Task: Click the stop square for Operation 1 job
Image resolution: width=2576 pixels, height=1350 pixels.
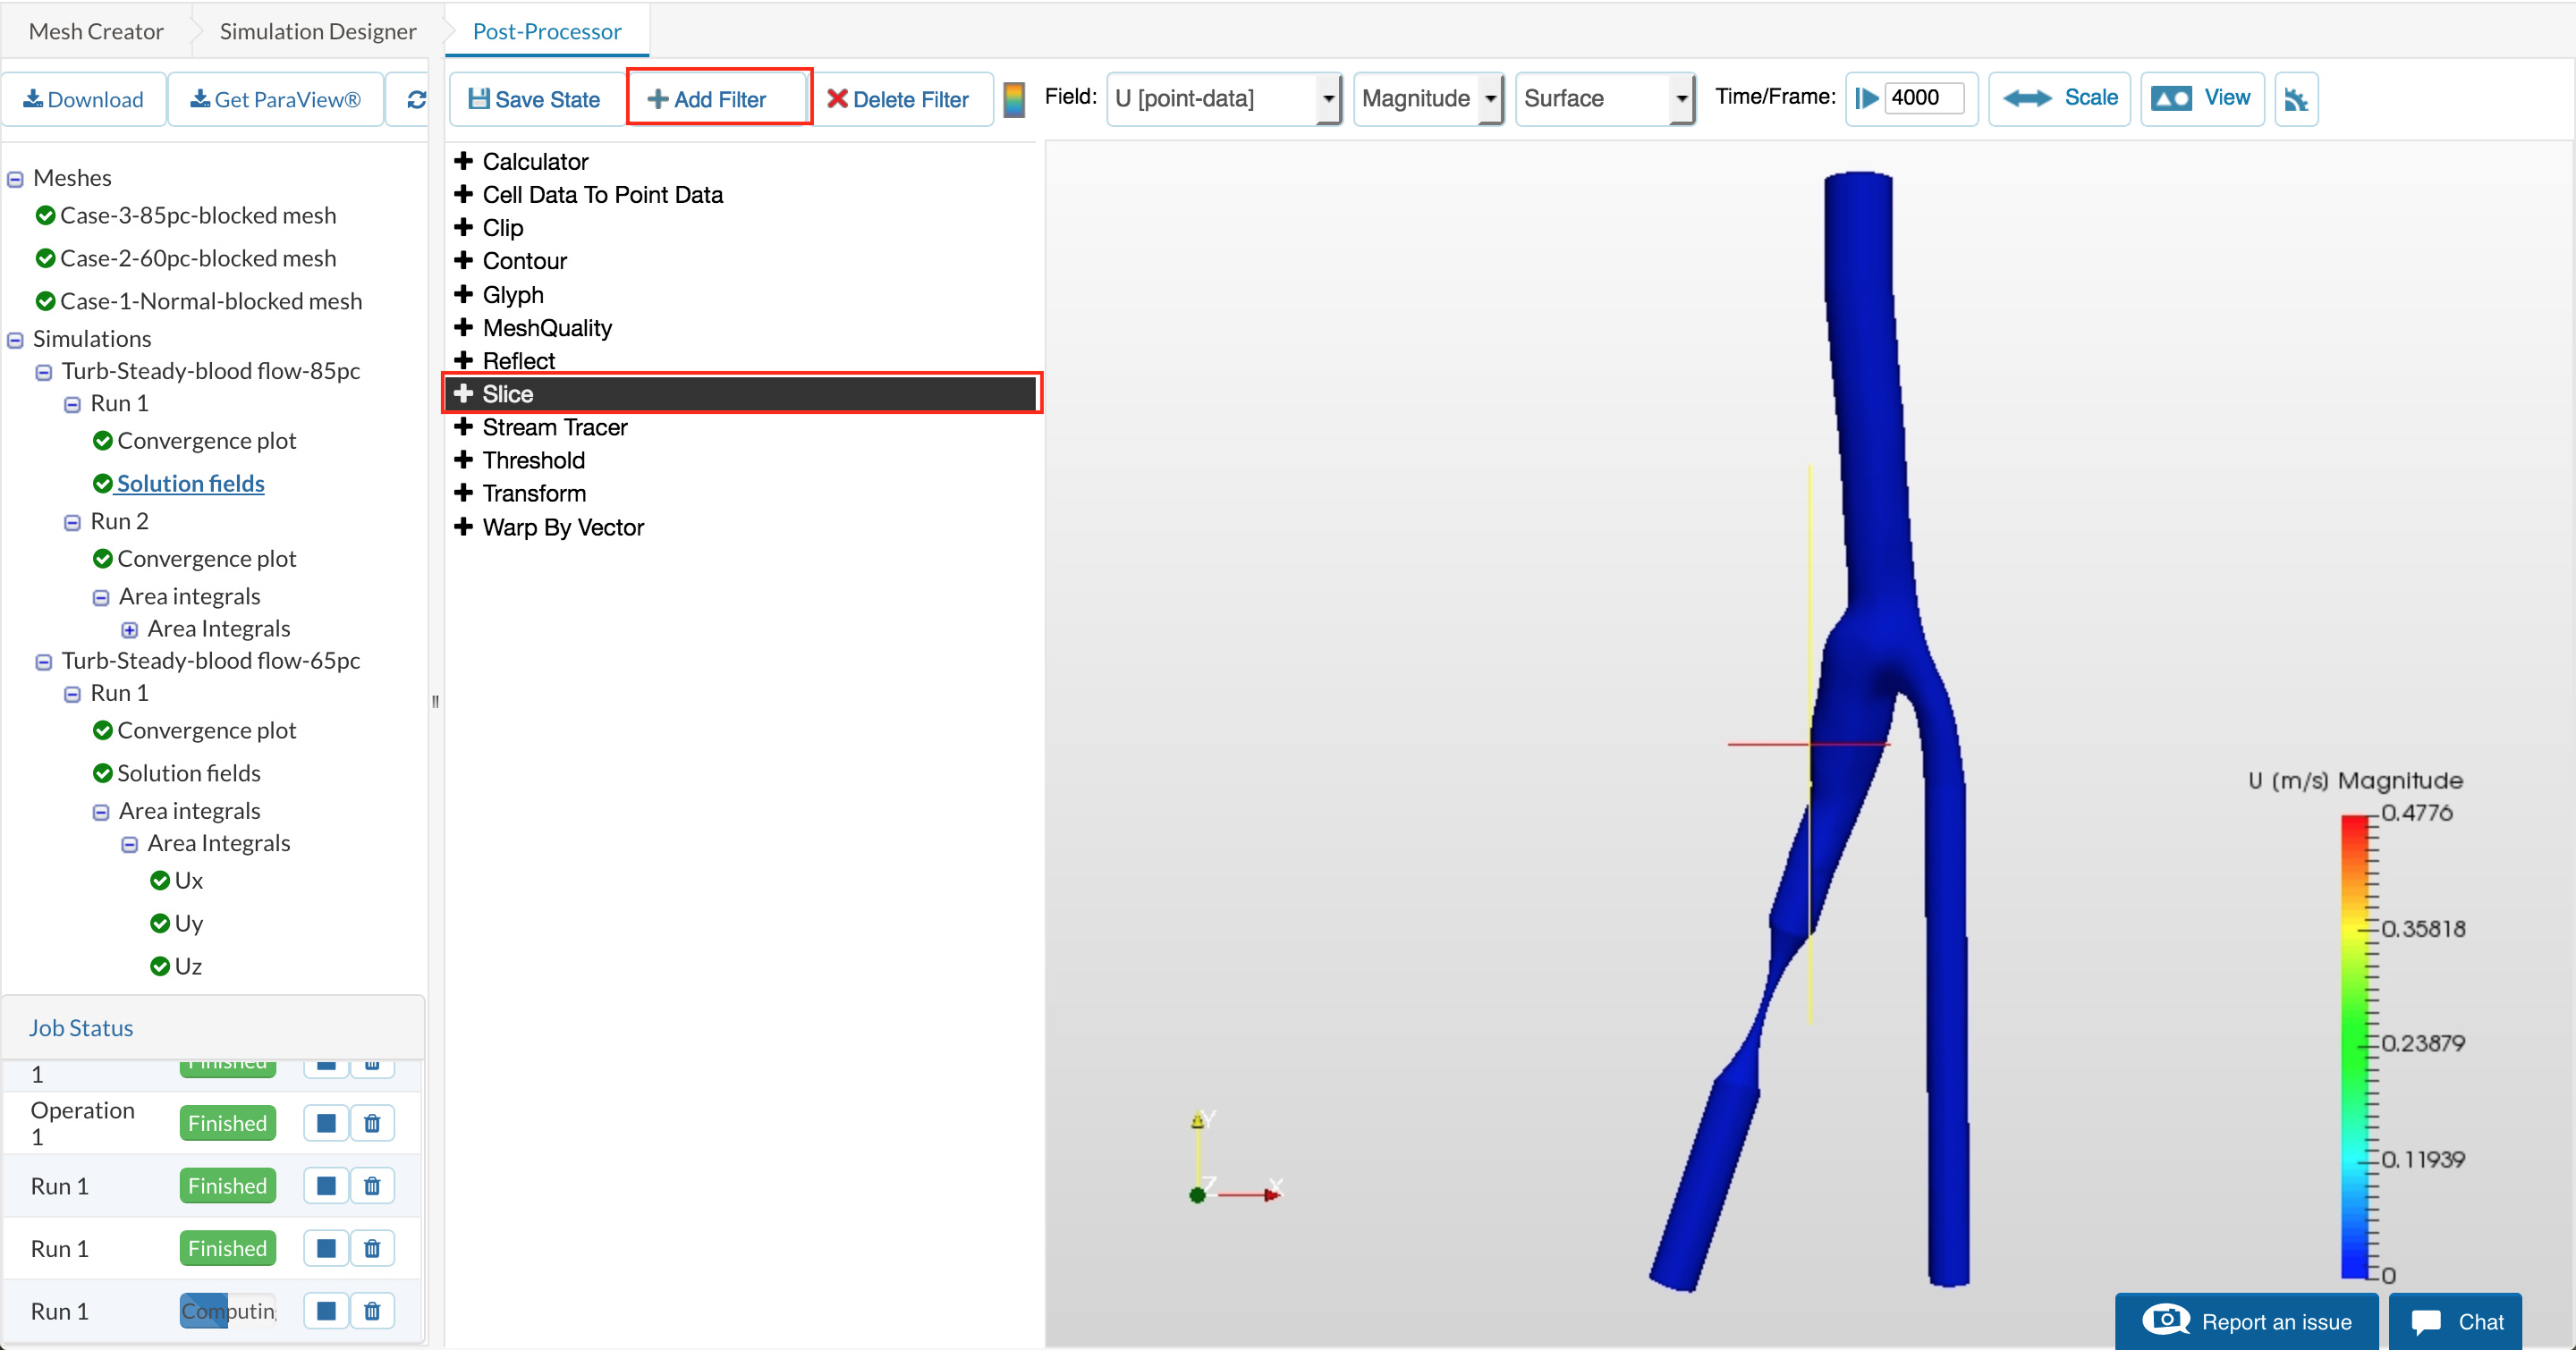Action: click(325, 1123)
